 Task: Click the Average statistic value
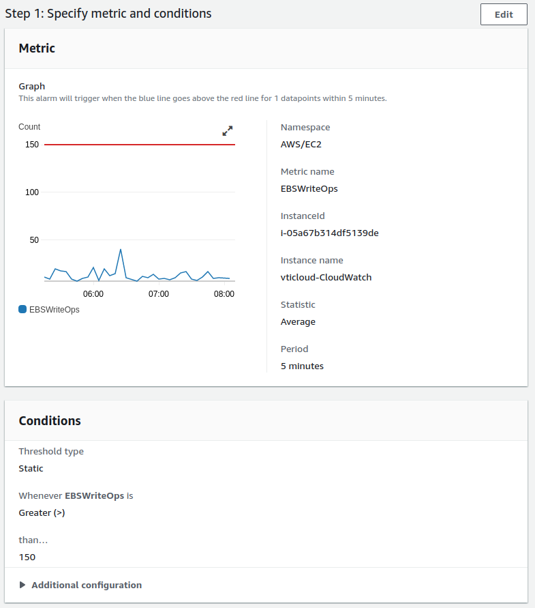(298, 322)
